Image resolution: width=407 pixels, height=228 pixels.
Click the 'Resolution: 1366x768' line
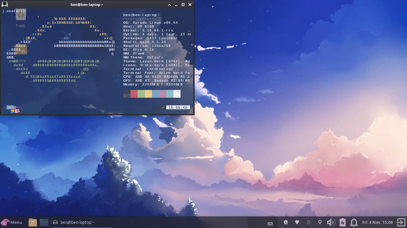[x=147, y=46]
